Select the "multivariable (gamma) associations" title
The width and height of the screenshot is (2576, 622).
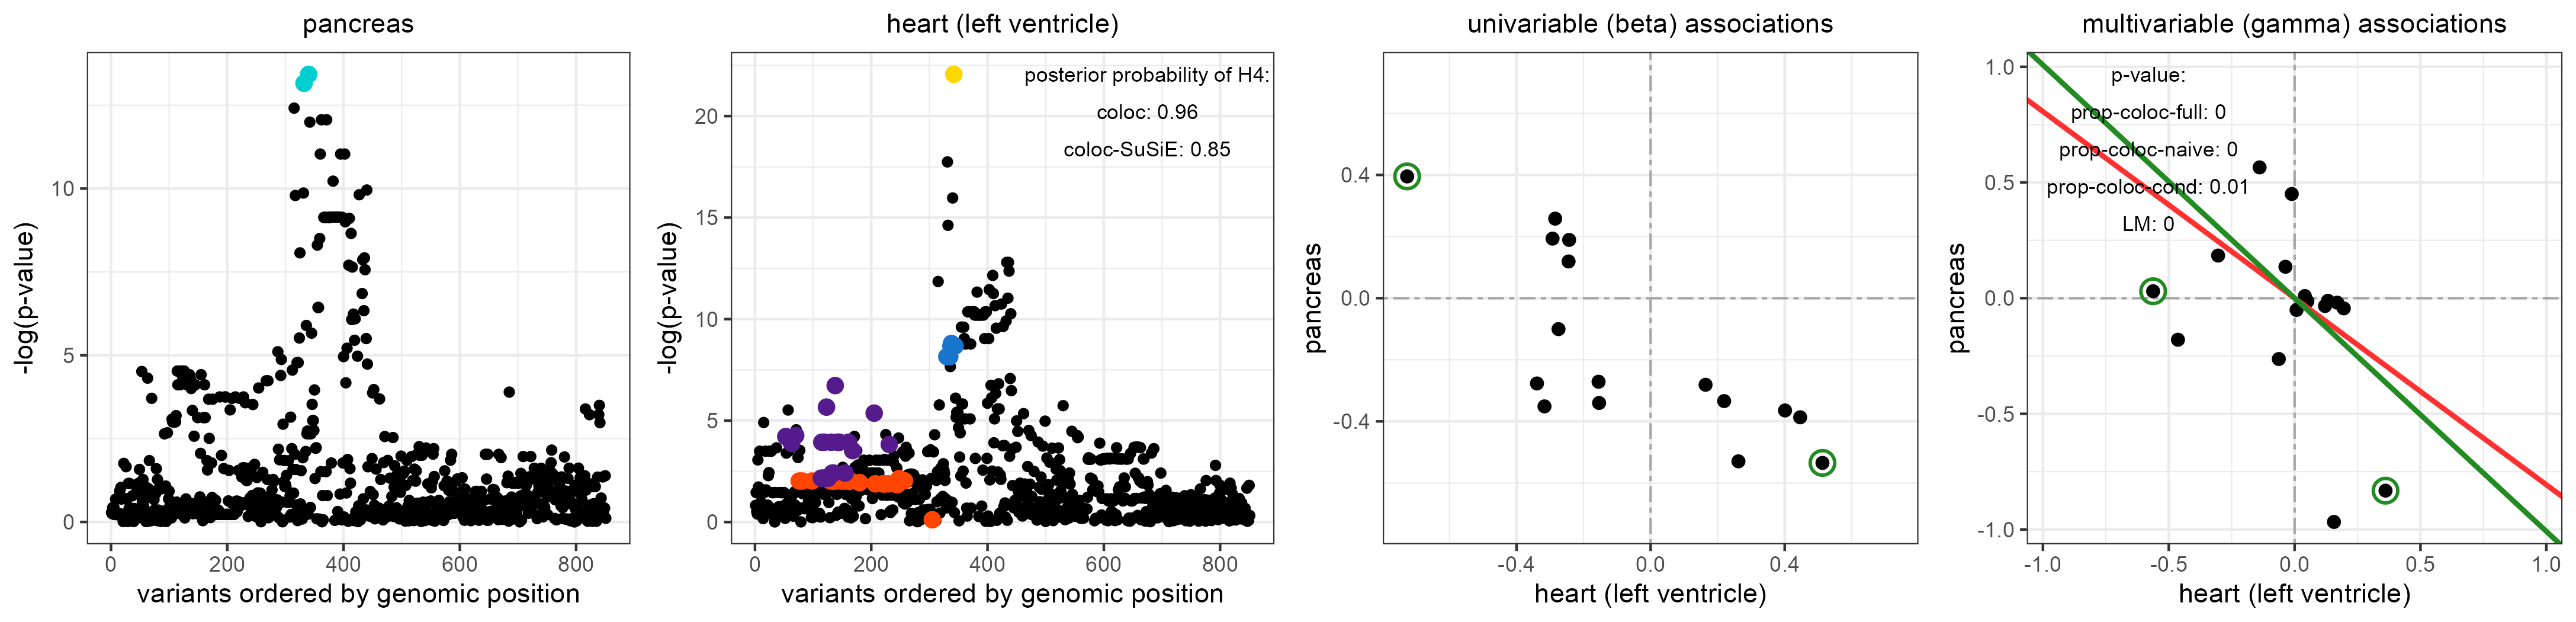(x=2294, y=24)
